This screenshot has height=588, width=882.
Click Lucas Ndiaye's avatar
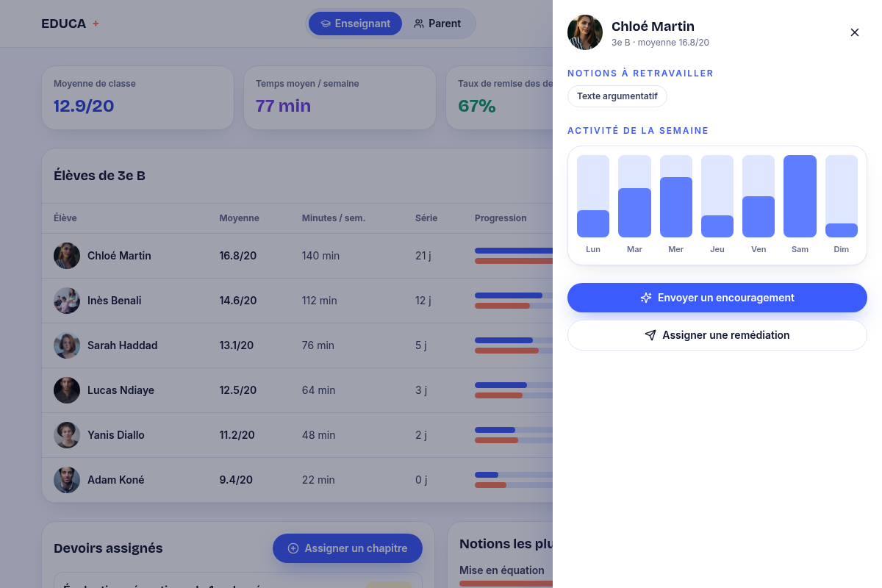point(67,390)
